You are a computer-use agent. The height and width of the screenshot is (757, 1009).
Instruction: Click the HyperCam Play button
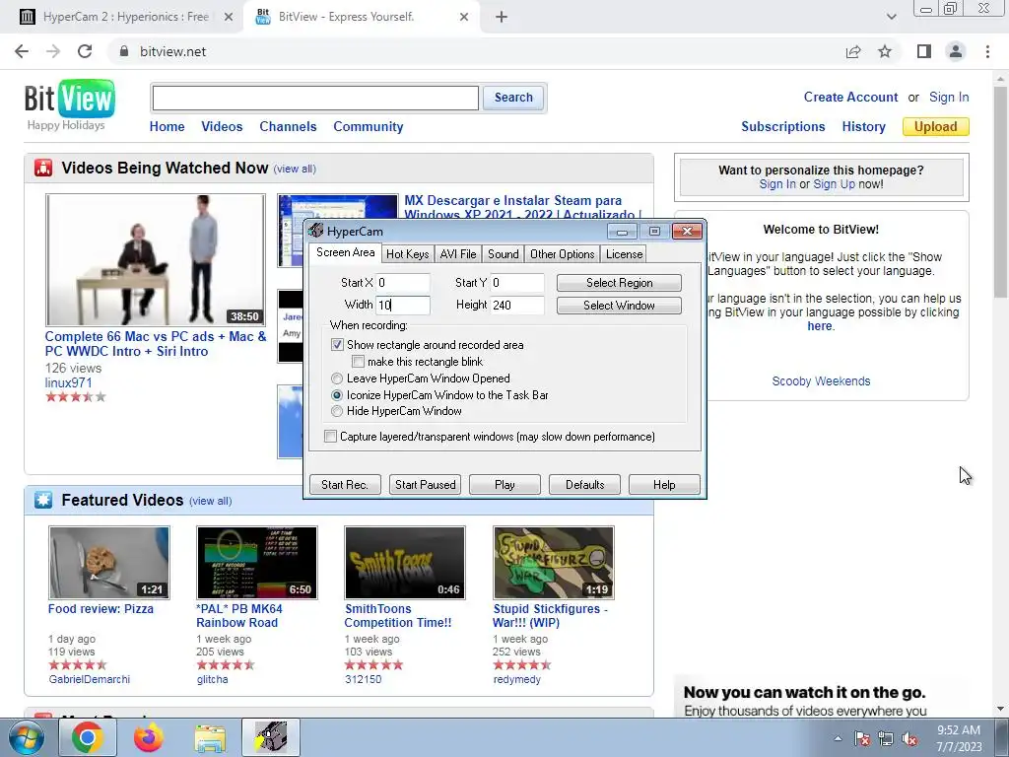(504, 485)
